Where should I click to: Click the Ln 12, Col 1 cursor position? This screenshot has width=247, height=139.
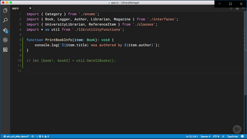click(192, 136)
